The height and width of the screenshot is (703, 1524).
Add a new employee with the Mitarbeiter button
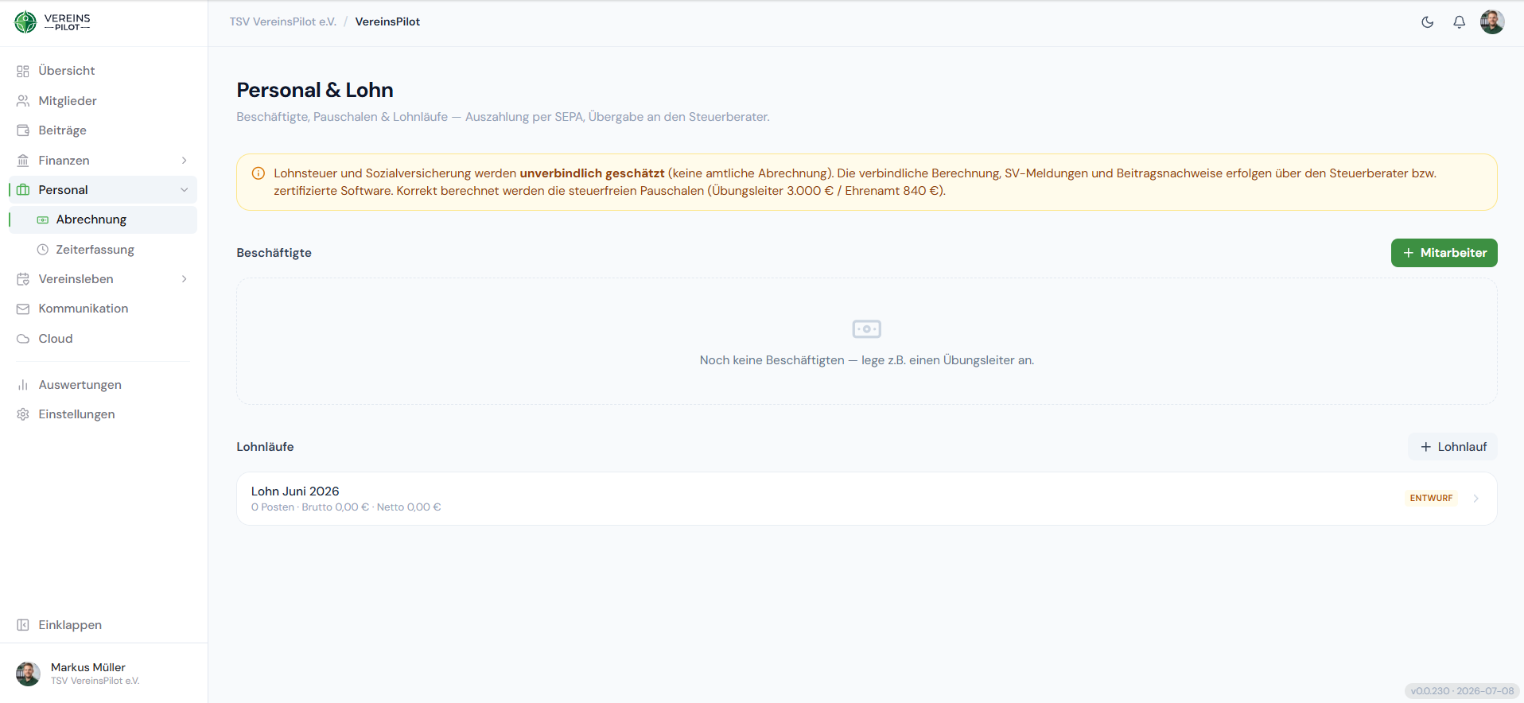click(1444, 253)
